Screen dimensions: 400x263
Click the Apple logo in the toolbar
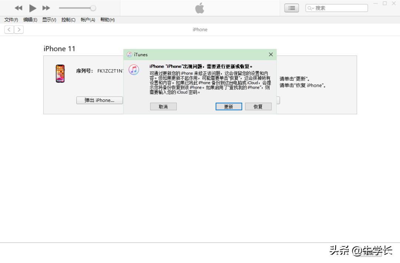[200, 8]
